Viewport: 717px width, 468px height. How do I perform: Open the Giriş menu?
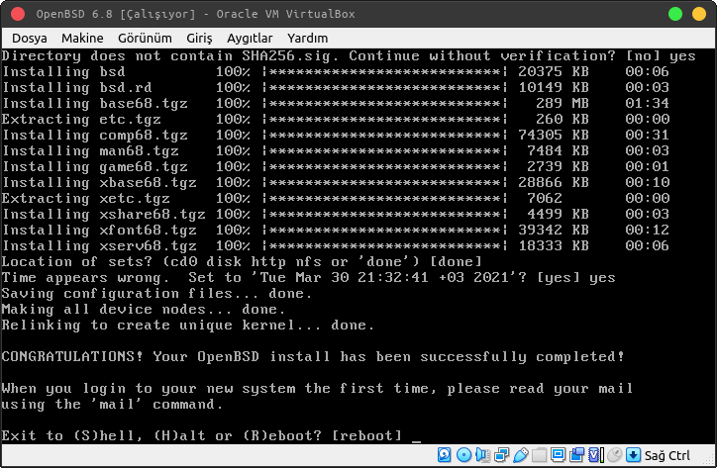click(x=199, y=38)
